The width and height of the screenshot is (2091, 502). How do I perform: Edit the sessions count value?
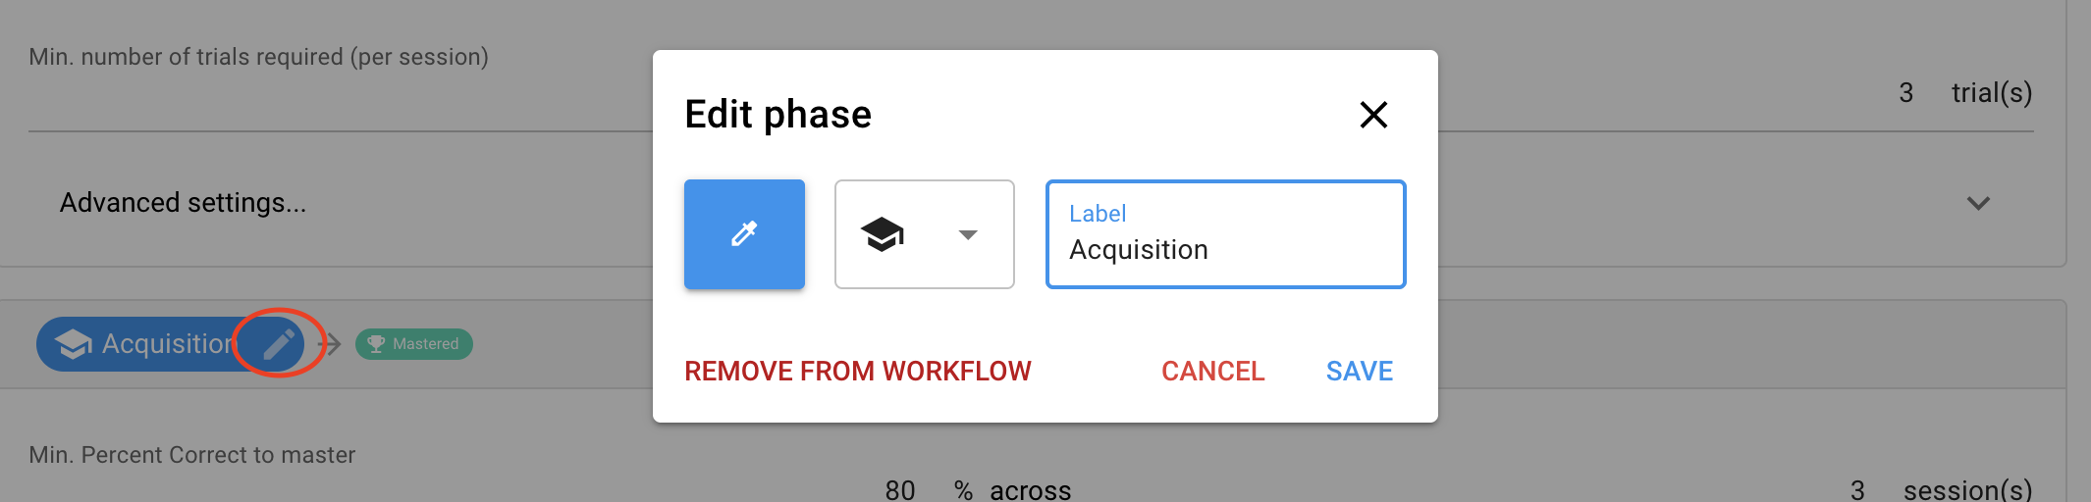(1857, 489)
